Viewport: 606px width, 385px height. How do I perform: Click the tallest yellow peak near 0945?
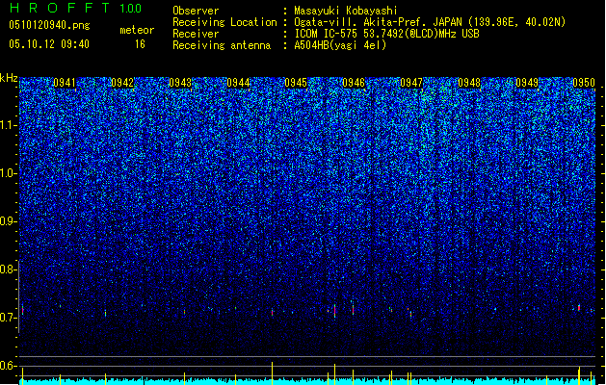tap(273, 373)
